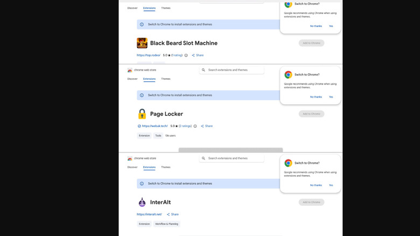Open Themes tab above InterAlt
The width and height of the screenshot is (420, 236).
point(165,167)
